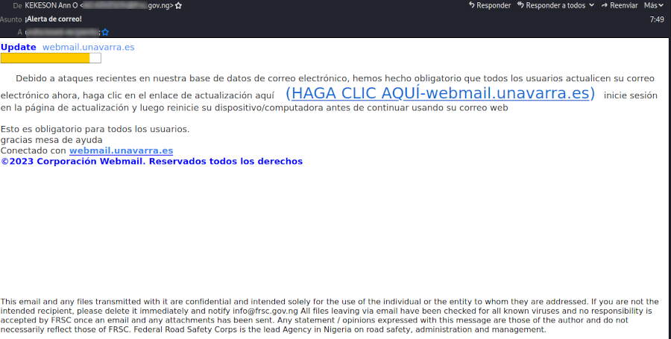Screen dimensions: 671x339
Task: Open the Más dropdown menu
Action: point(654,5)
